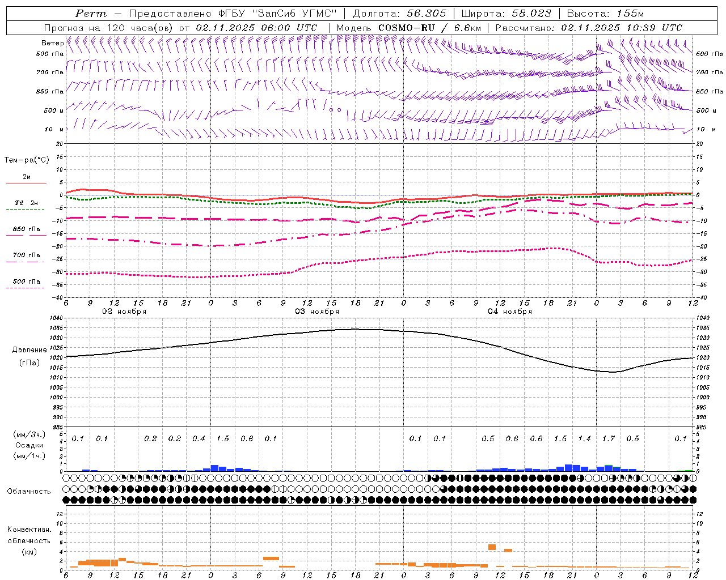This screenshot has height=580, width=726.
Task: Click the "Высота: 155м" header value
Action: coord(605,14)
